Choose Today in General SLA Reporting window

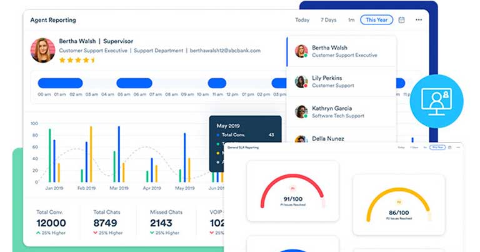(401, 148)
